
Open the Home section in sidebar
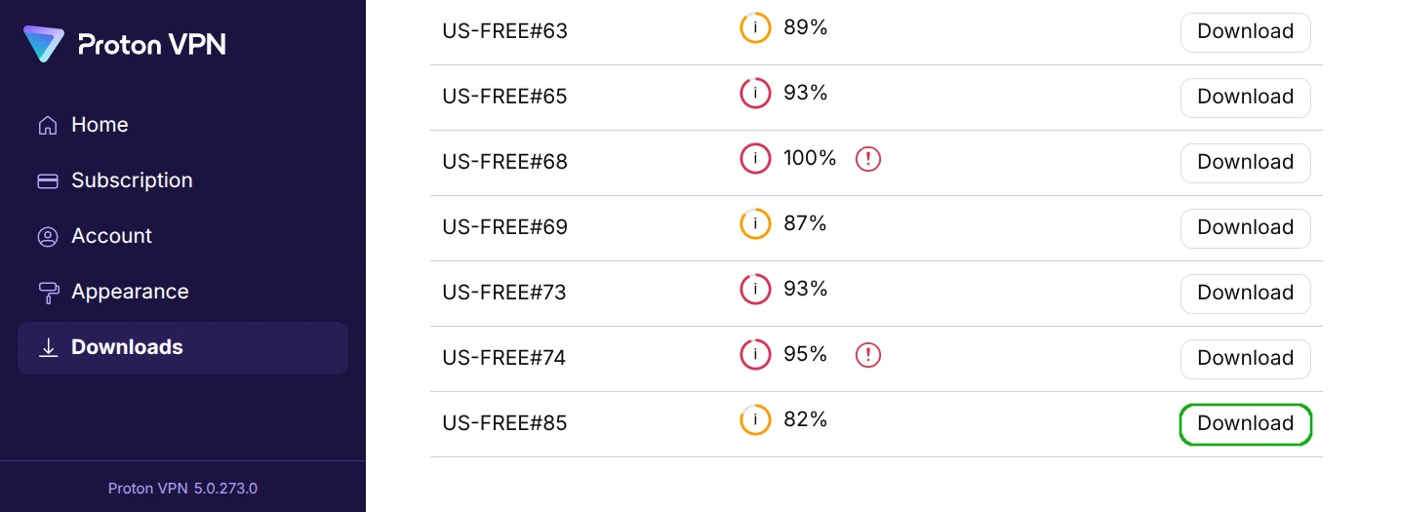point(100,125)
